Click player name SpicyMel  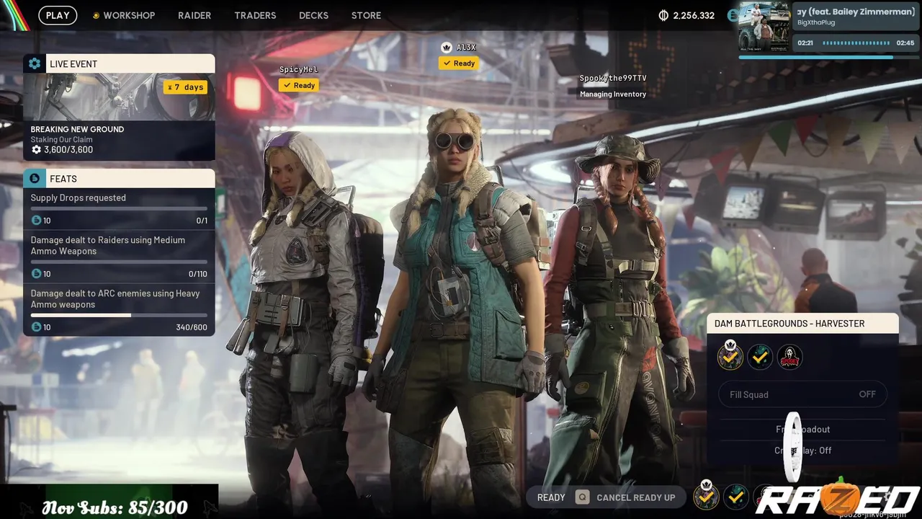pos(298,69)
